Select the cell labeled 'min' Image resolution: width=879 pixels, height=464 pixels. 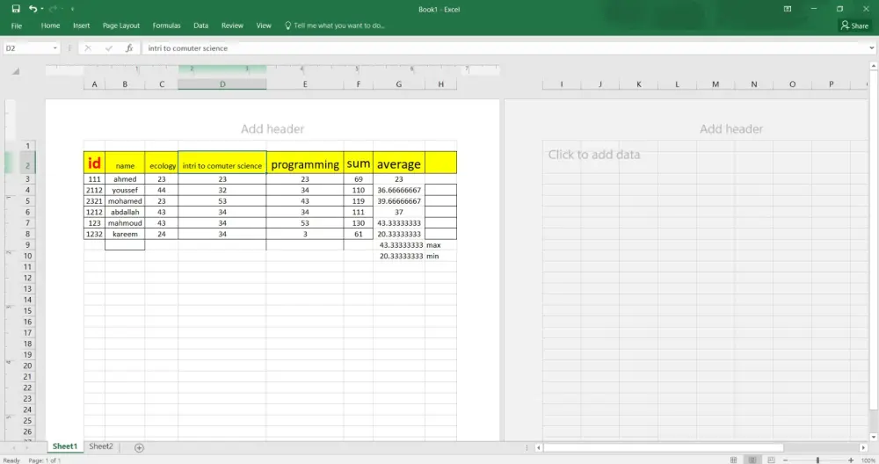click(440, 256)
